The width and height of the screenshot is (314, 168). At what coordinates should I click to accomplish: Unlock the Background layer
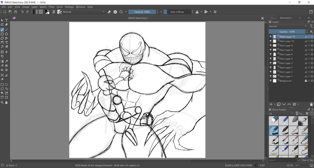(306, 81)
